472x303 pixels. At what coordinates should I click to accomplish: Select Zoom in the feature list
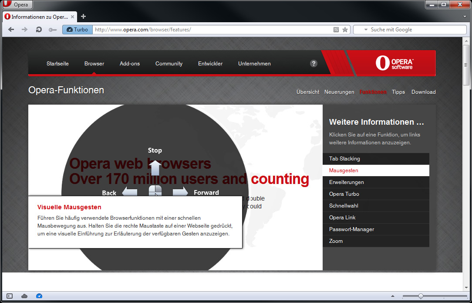point(376,241)
